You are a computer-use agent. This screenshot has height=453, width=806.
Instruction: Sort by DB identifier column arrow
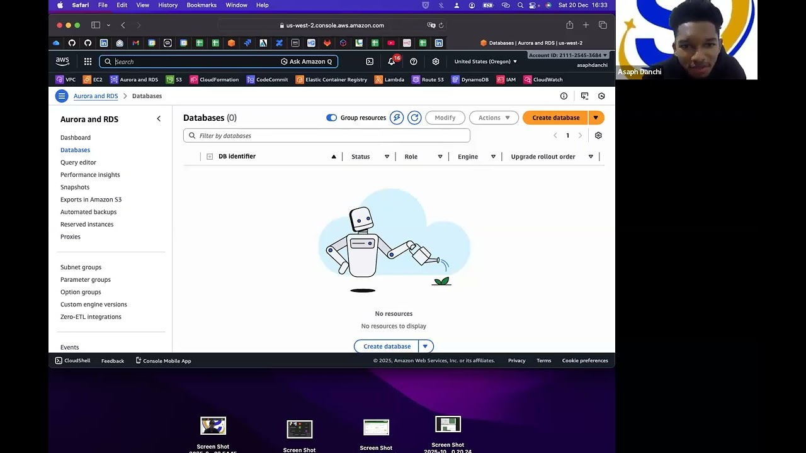tap(334, 157)
